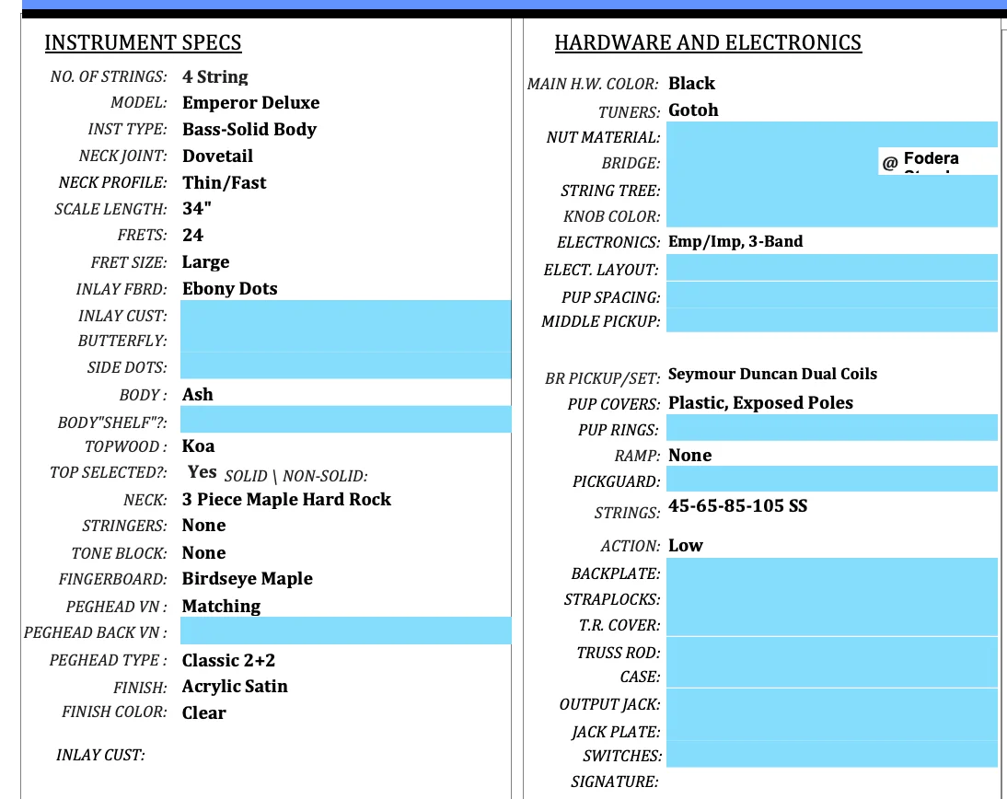Image resolution: width=1007 pixels, height=799 pixels.
Task: Click the STRINGERS value 'None'
Action: coord(203,526)
